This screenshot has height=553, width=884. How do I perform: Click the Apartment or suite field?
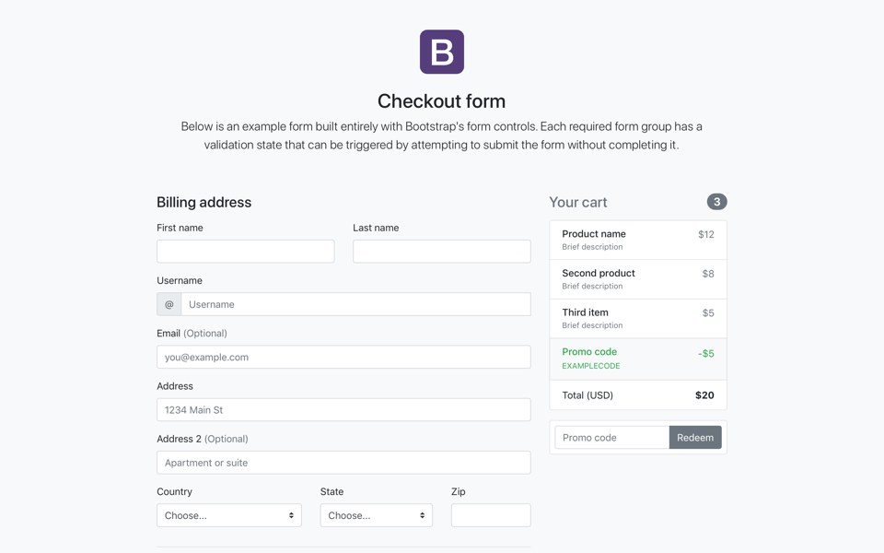[x=343, y=462]
